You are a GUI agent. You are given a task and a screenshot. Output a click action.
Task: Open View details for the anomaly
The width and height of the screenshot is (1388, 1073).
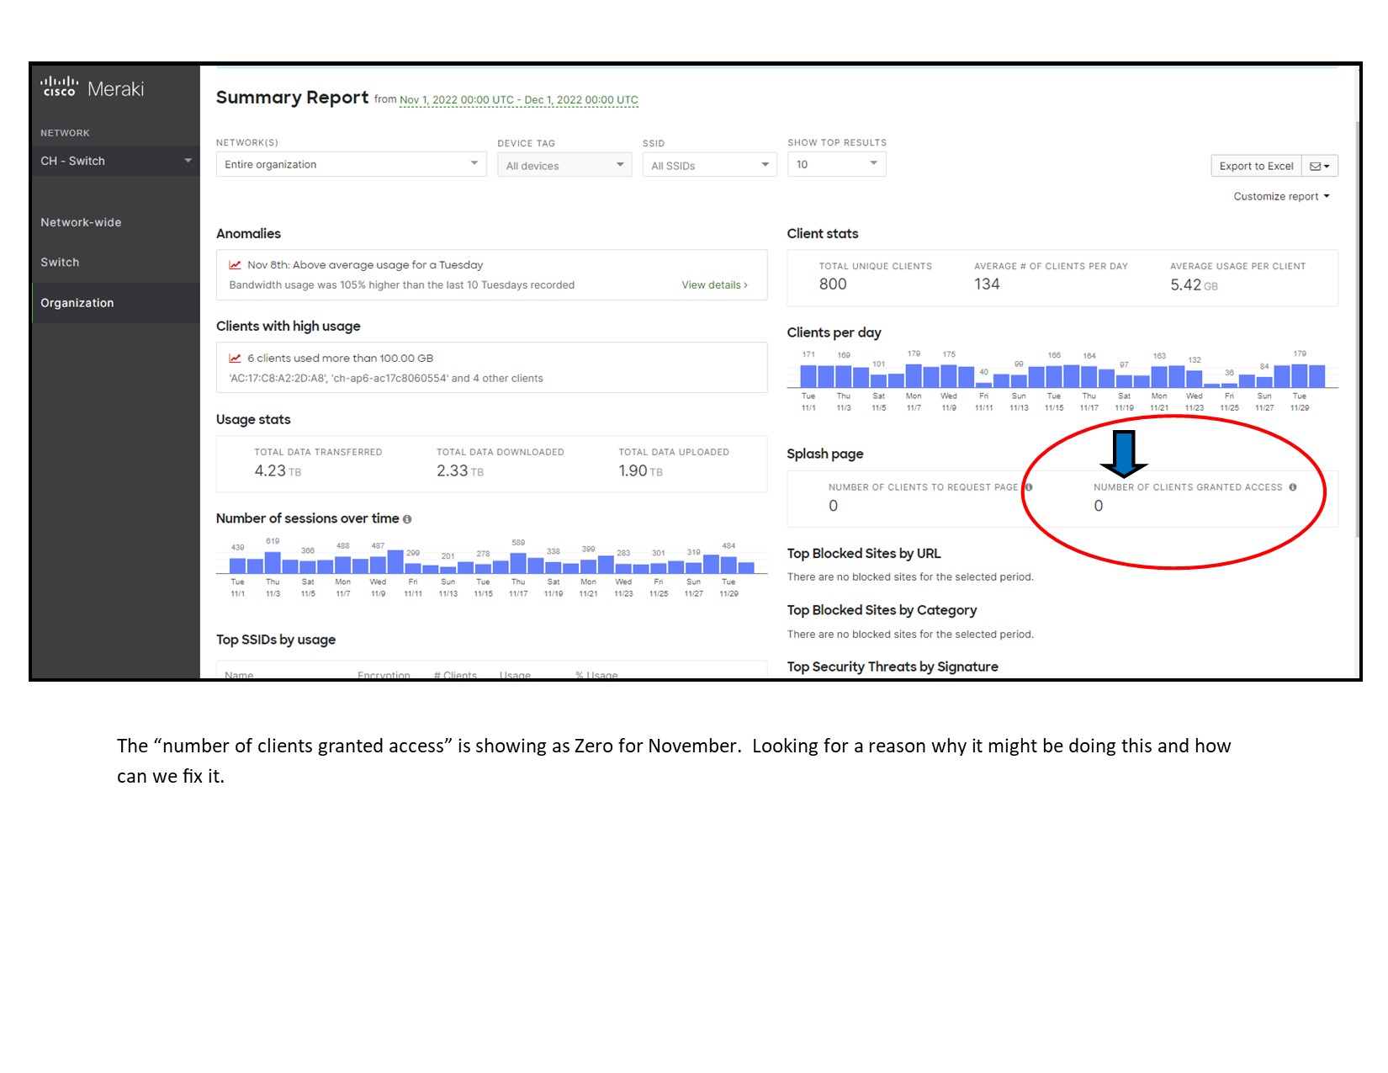713,285
